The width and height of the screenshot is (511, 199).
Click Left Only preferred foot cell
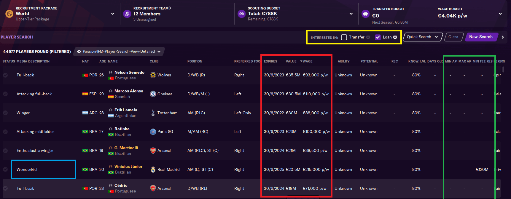click(x=243, y=113)
